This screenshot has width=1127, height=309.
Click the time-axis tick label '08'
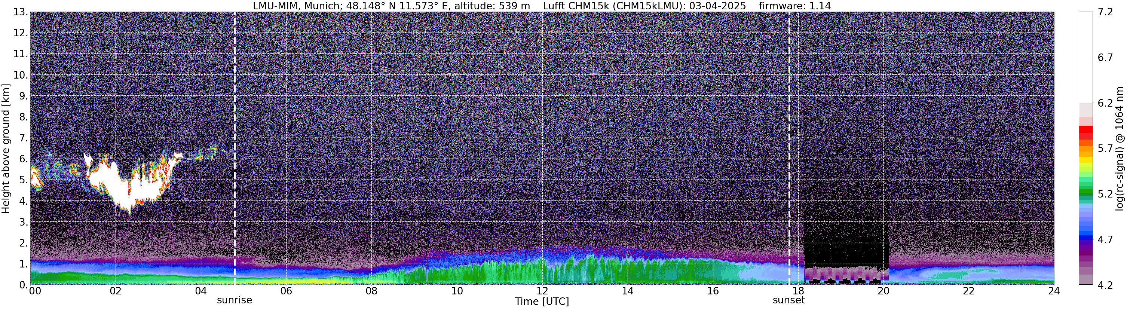pos(371,291)
